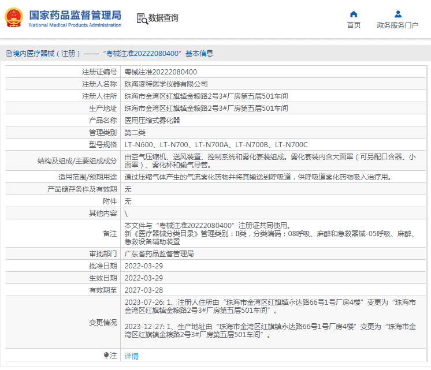Click the lightbulb 注 icon
This screenshot has height=370, width=431.
(x=106, y=356)
